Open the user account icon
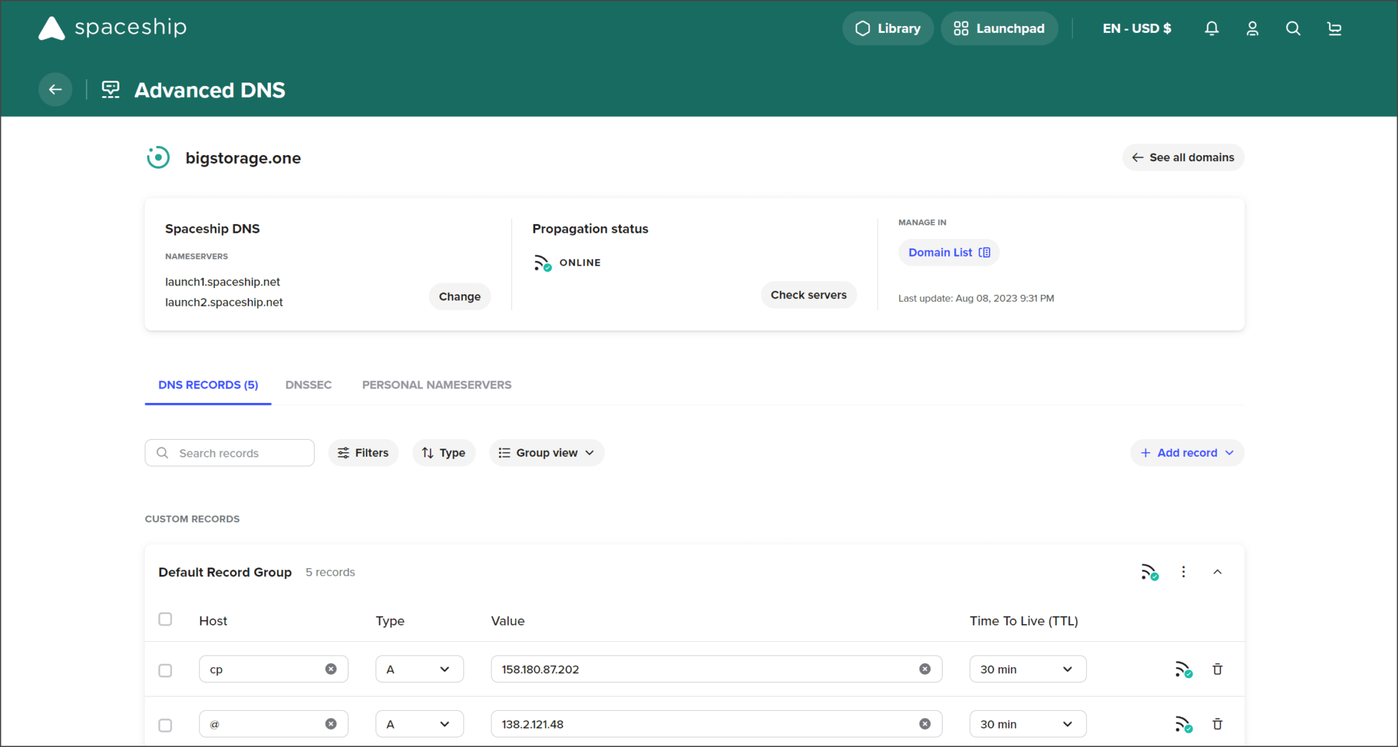 pos(1253,29)
